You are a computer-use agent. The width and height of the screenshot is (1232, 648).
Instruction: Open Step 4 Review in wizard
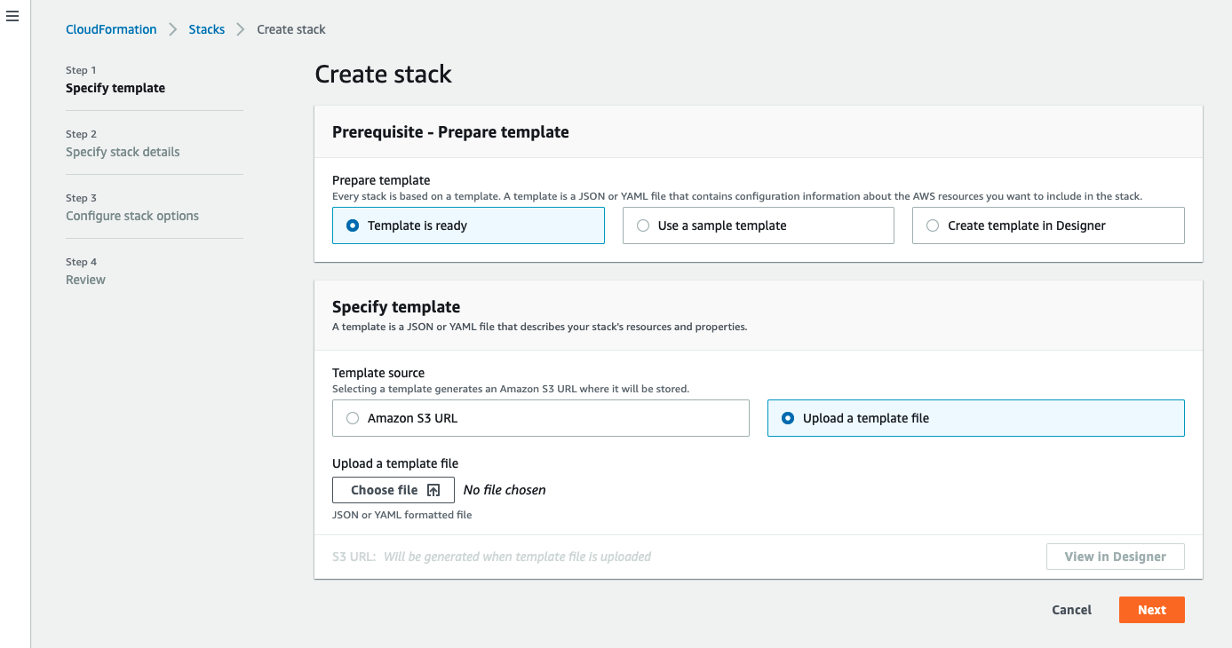(85, 280)
